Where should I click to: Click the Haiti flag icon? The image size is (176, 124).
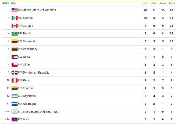point(15,119)
